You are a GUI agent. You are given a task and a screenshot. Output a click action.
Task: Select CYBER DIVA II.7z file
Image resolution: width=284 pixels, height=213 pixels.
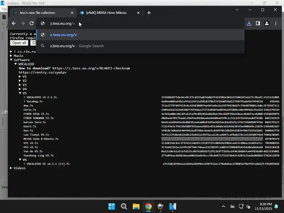click(x=36, y=114)
